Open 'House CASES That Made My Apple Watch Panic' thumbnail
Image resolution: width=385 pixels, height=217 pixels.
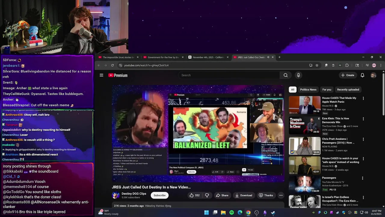click(305, 105)
